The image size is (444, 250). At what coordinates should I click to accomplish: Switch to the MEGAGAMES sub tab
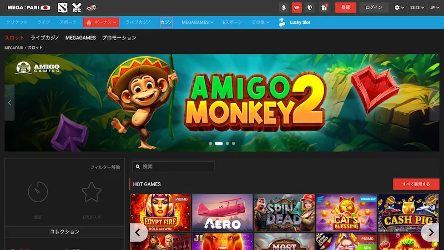pos(80,38)
